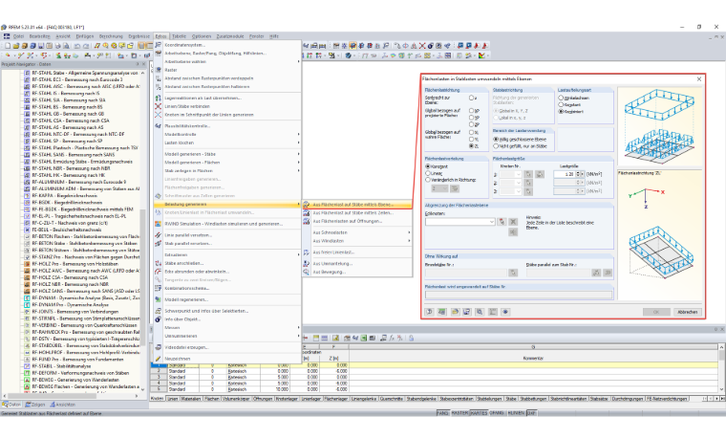The width and height of the screenshot is (726, 439).
Task: Switch to the Materialien table tab
Action: [x=191, y=399]
